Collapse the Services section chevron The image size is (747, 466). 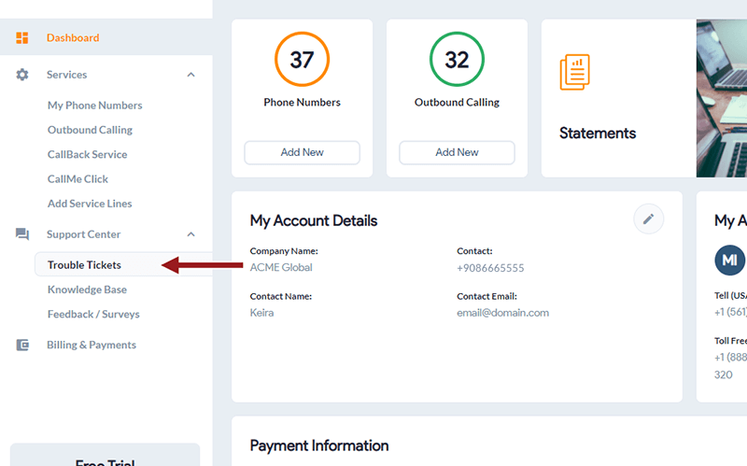pos(191,75)
